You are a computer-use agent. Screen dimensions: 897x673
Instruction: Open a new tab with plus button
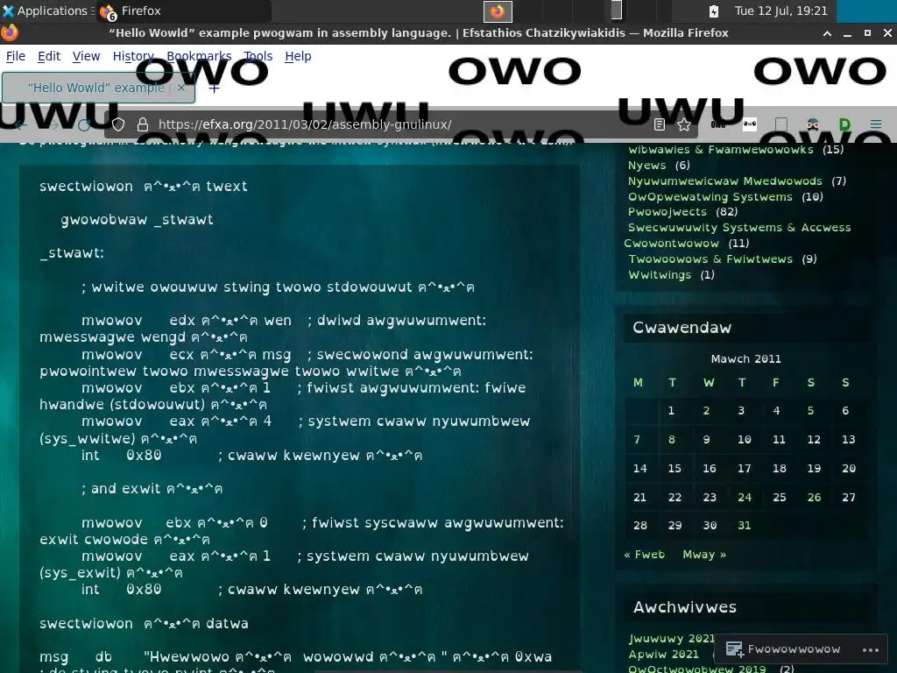click(x=214, y=89)
